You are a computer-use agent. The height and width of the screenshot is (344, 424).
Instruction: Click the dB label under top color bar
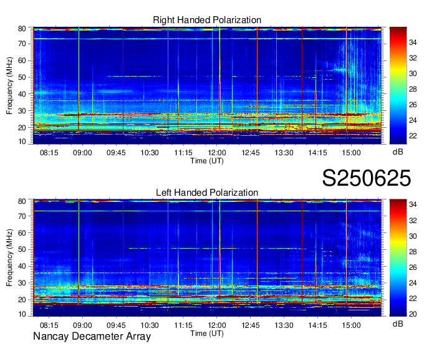[398, 152]
